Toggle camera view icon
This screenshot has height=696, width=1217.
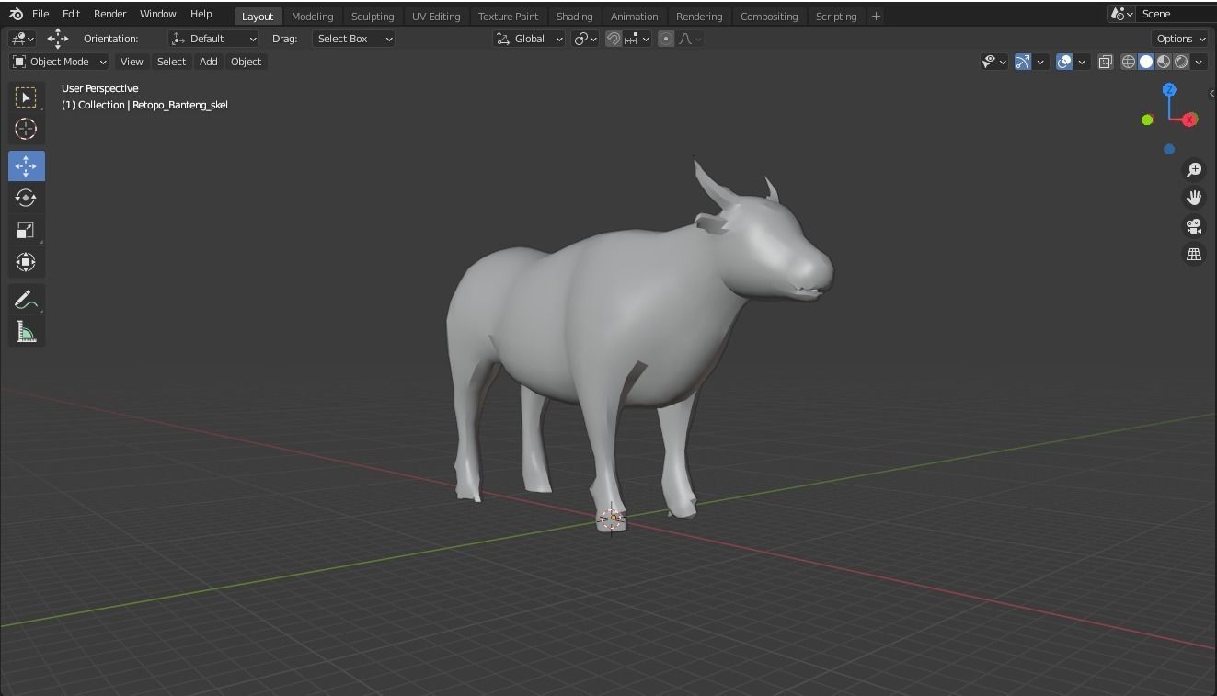(x=1194, y=226)
